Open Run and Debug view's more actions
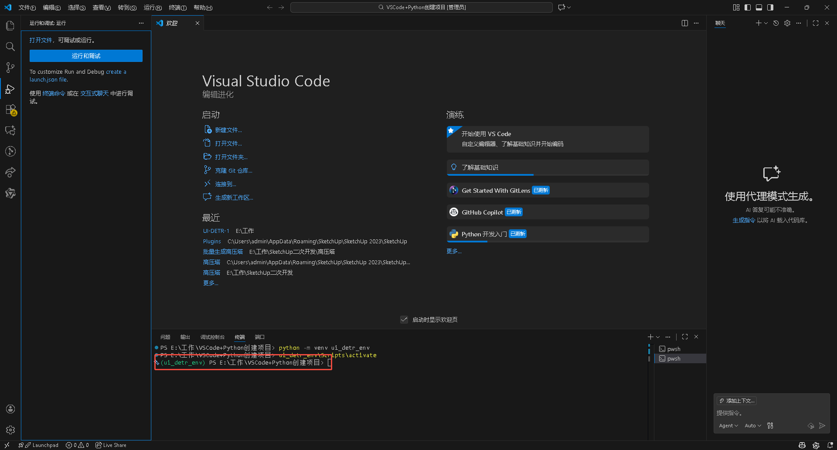 pos(141,23)
